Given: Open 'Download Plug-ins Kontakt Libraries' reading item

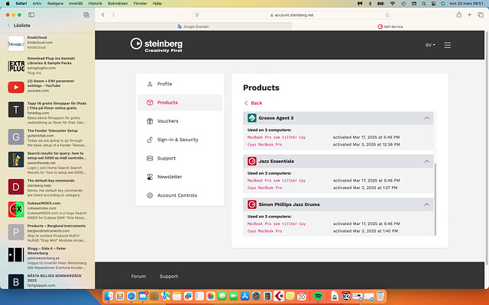Looking at the screenshot, I should click(x=47, y=66).
